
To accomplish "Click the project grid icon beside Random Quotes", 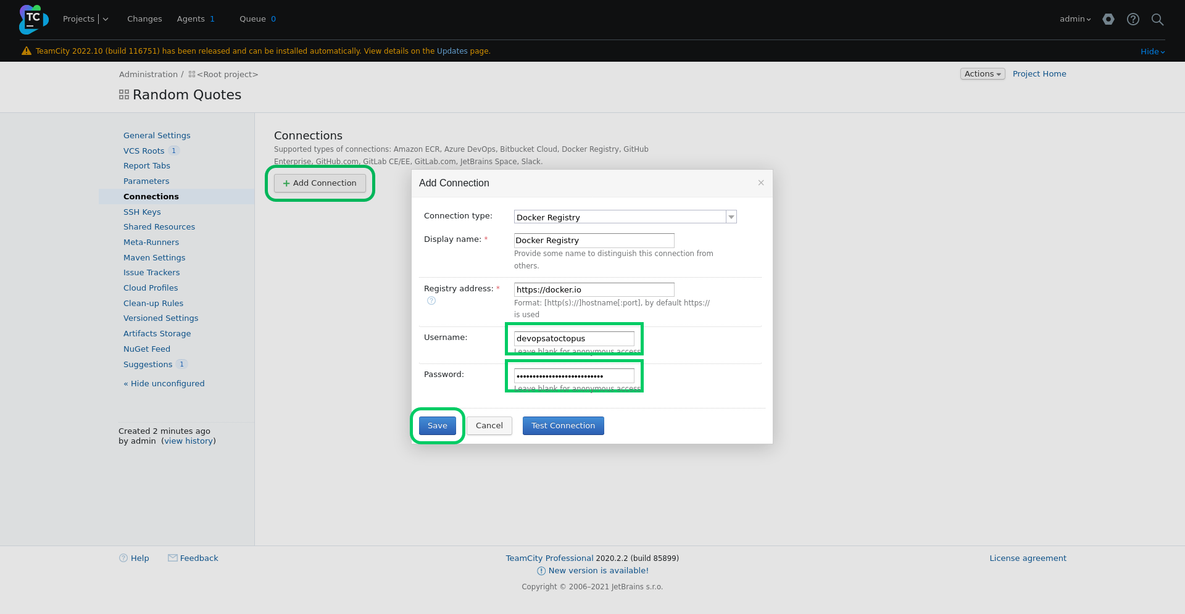I will (124, 94).
